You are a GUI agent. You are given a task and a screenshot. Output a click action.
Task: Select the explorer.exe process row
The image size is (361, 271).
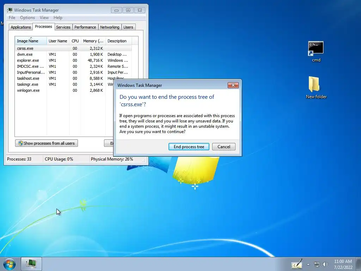click(x=73, y=60)
